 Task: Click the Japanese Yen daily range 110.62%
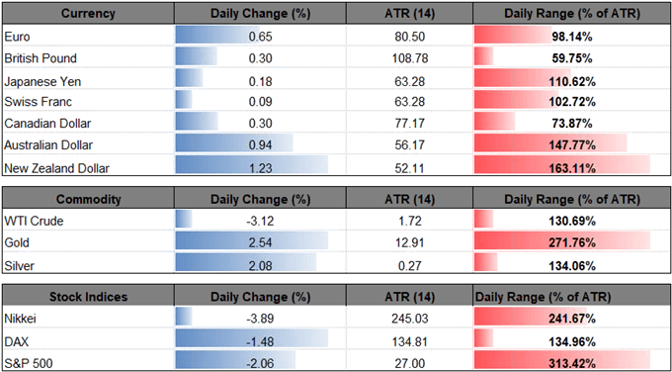(x=571, y=80)
